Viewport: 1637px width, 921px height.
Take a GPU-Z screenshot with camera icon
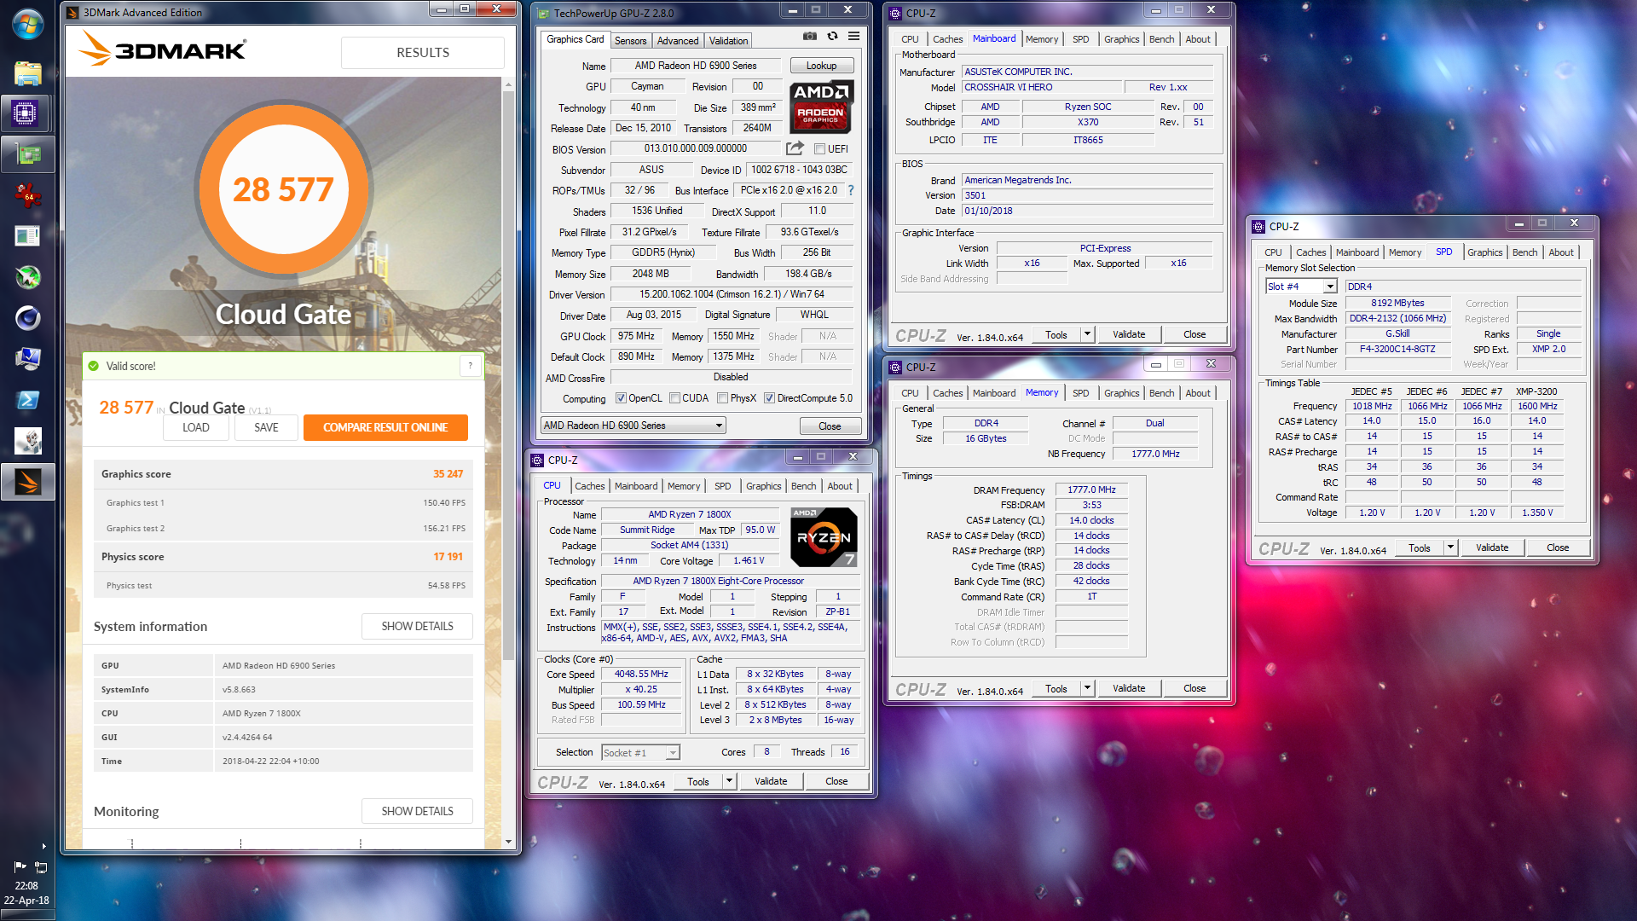click(810, 37)
